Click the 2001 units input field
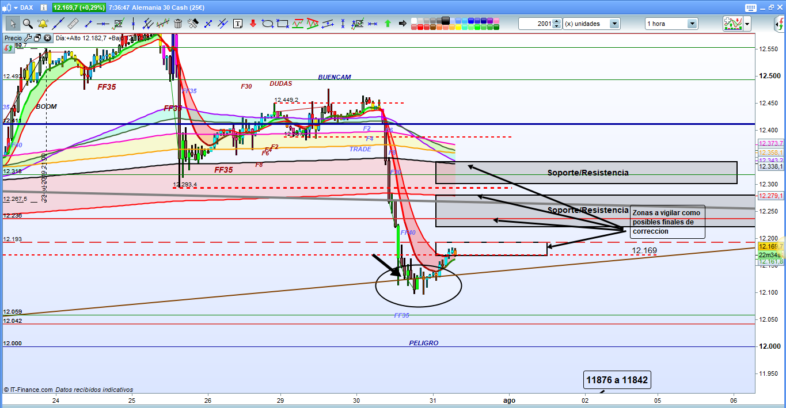786x408 pixels. [x=535, y=24]
